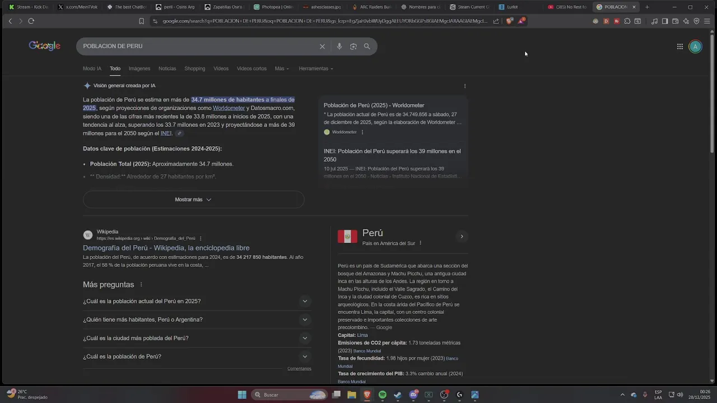Open Brave Shields lion icon
717x403 pixels.
click(509, 21)
